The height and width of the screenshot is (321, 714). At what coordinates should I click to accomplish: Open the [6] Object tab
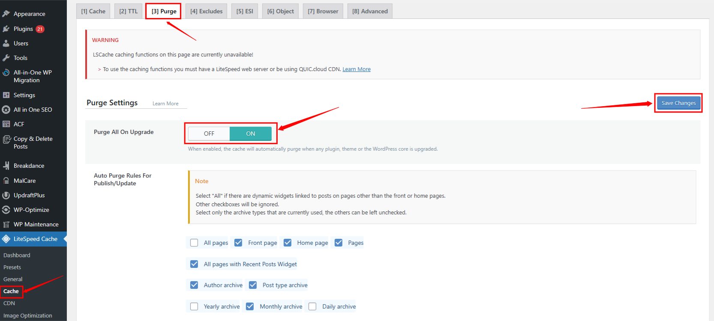pyautogui.click(x=281, y=11)
